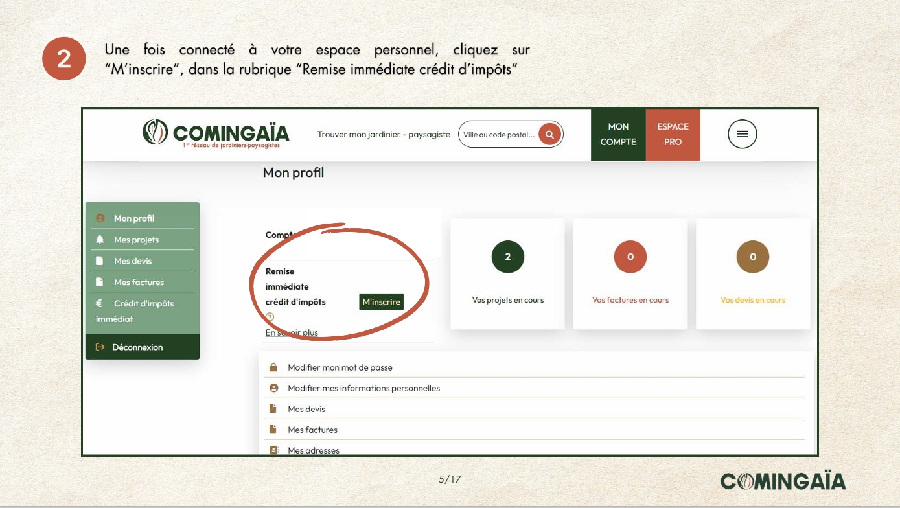Click the Comingaïa leaf logo in the header
900x508 pixels.
tap(155, 132)
